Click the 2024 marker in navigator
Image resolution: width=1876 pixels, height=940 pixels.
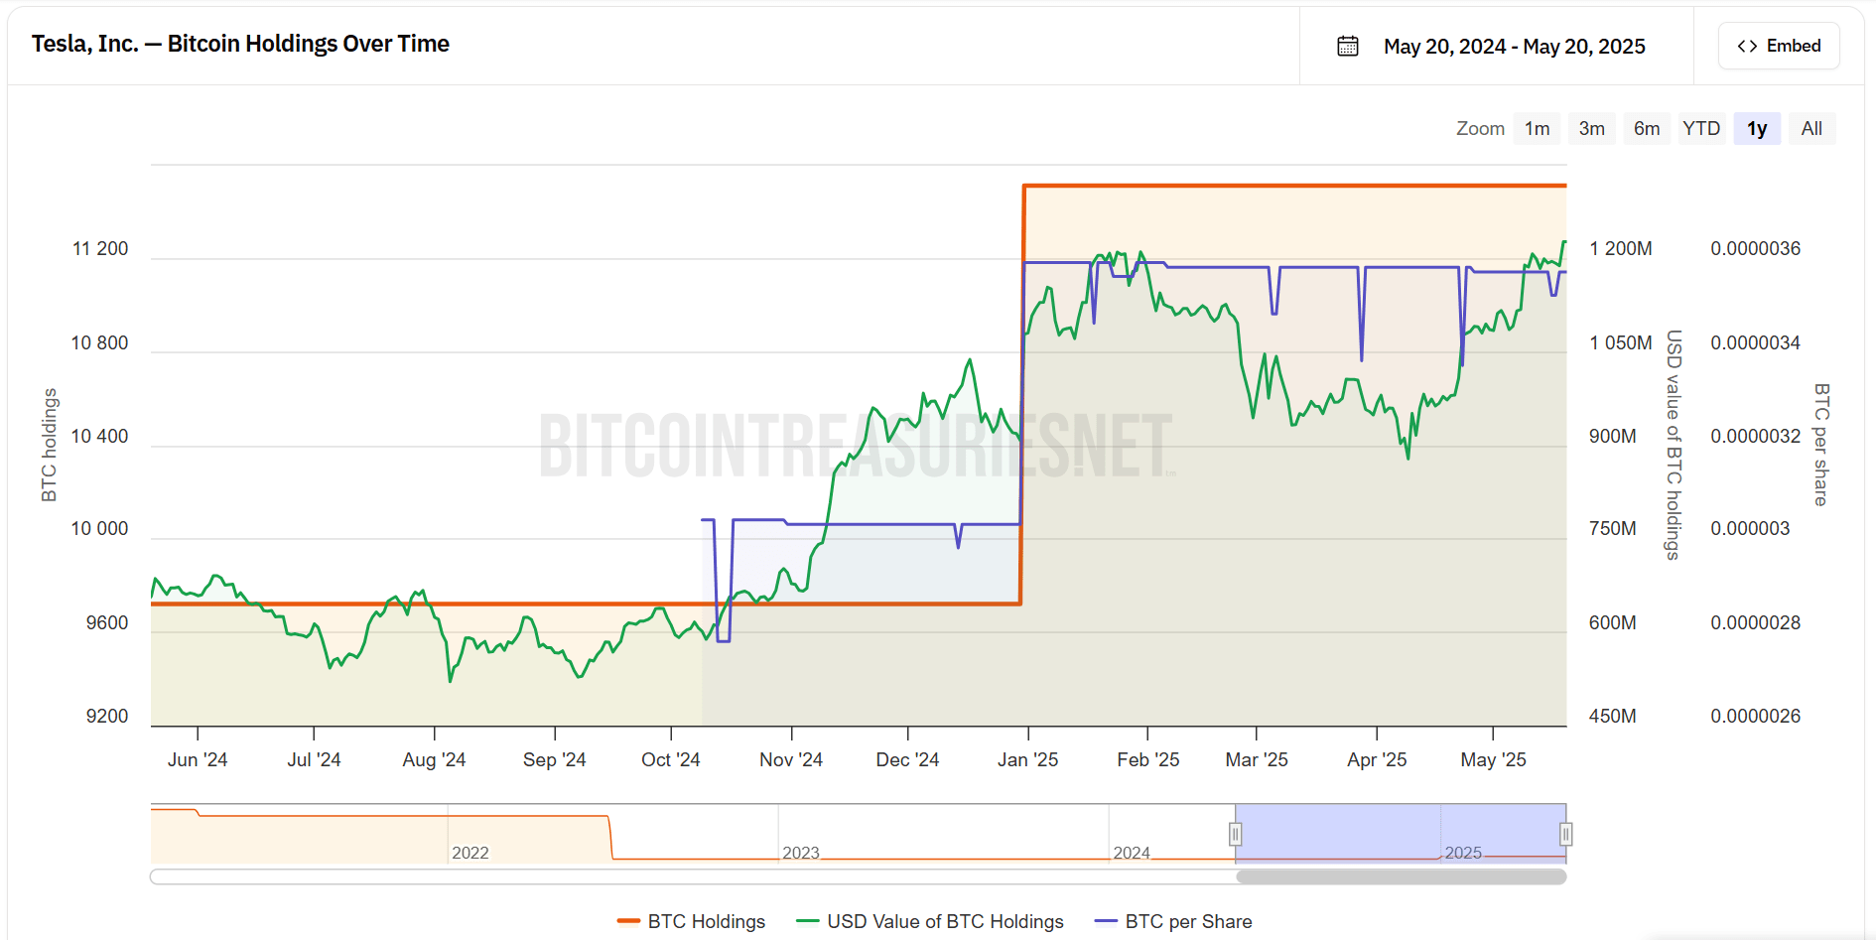[x=1132, y=853]
